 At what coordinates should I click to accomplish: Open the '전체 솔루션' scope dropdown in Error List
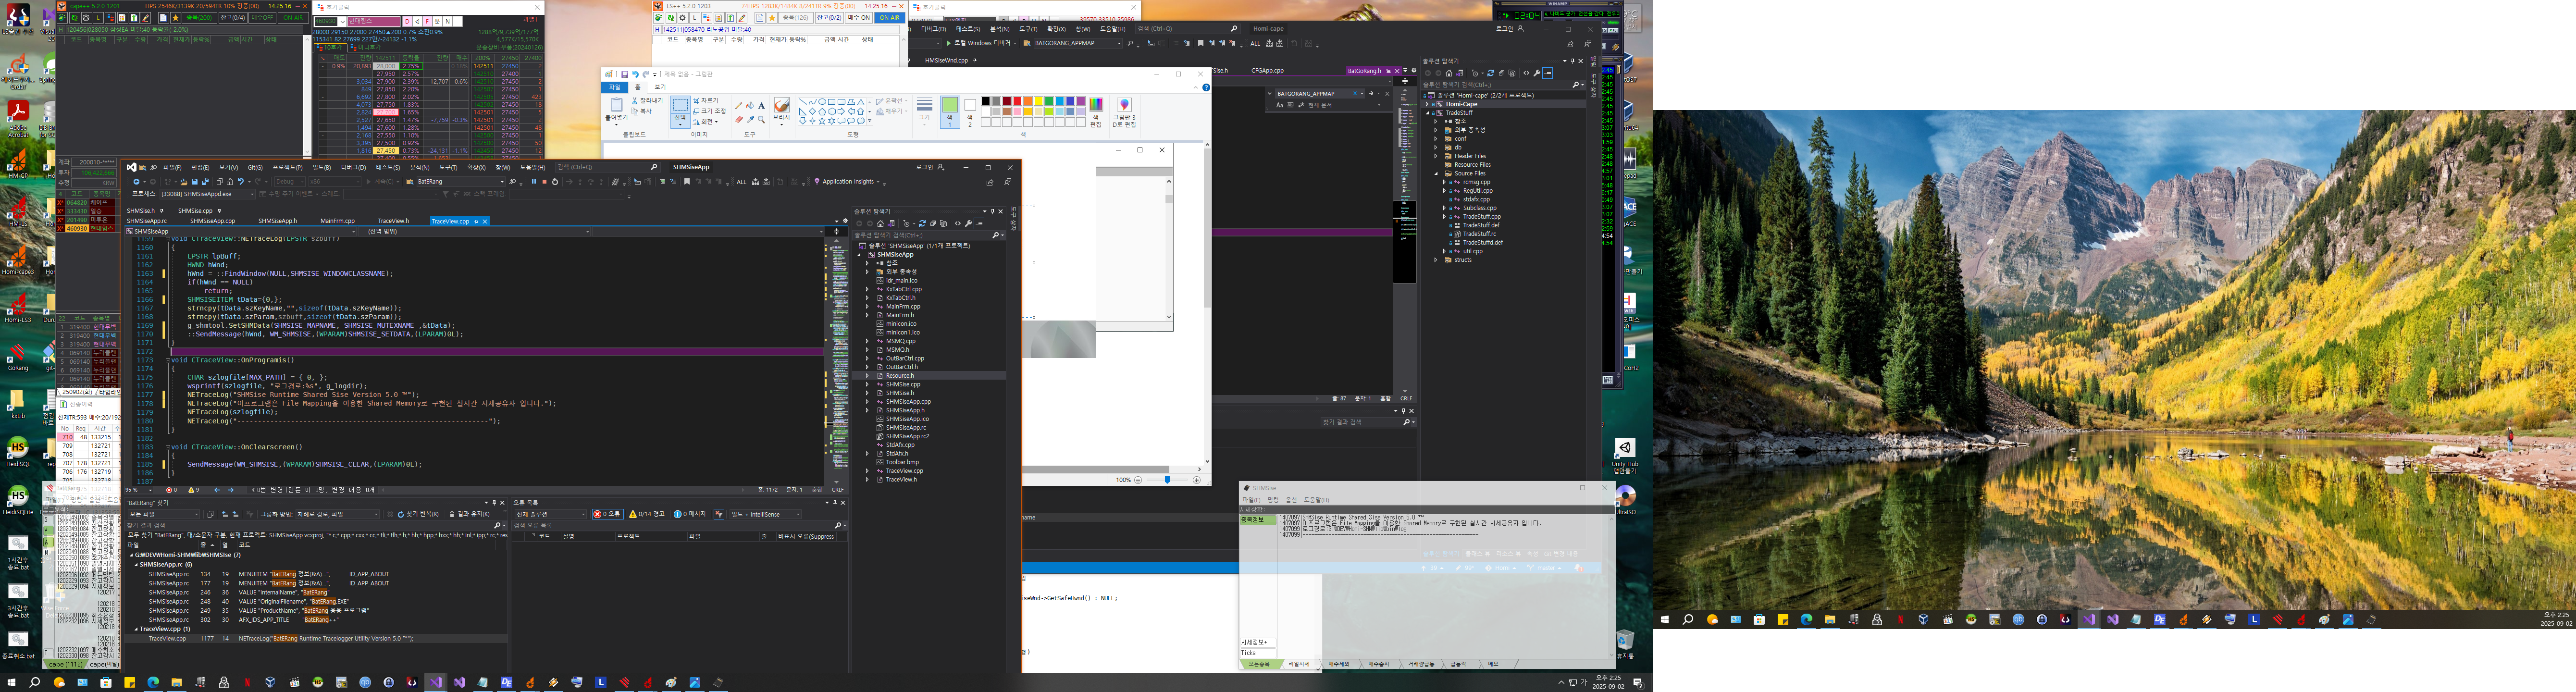pyautogui.click(x=551, y=514)
